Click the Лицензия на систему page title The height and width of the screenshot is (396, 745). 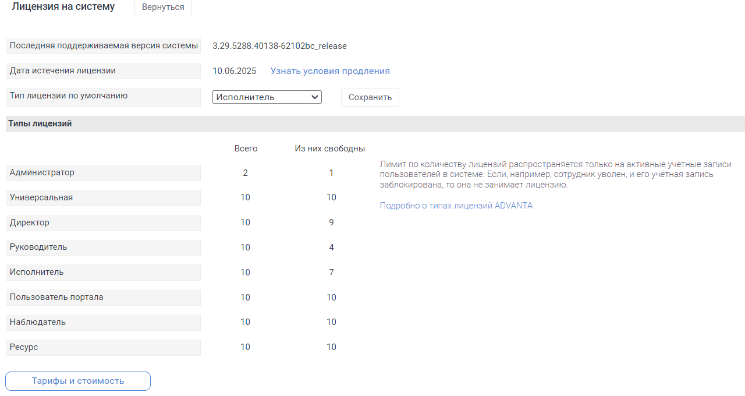coord(63,7)
